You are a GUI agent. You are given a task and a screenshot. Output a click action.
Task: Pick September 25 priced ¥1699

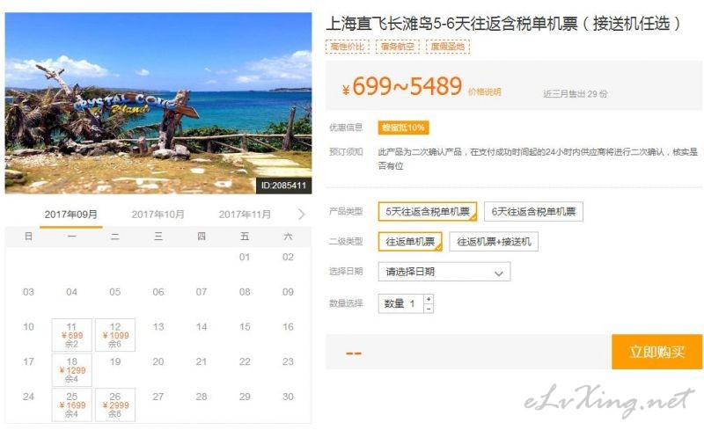72,404
